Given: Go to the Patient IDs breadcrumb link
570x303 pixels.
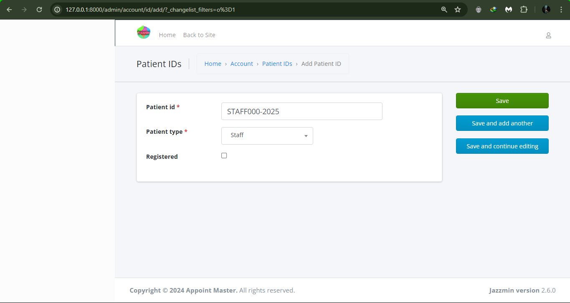Looking at the screenshot, I should (277, 64).
